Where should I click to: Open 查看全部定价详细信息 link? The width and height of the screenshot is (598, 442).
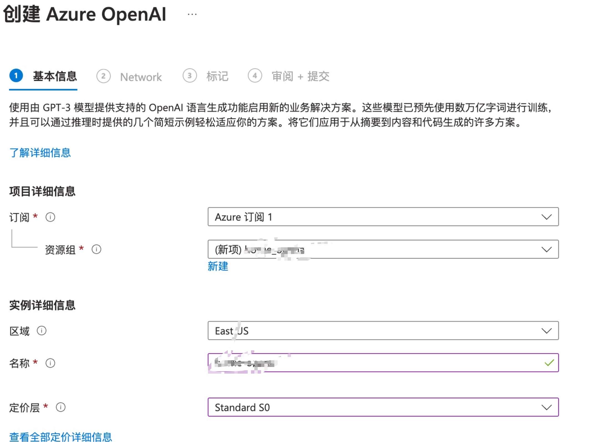pos(60,437)
